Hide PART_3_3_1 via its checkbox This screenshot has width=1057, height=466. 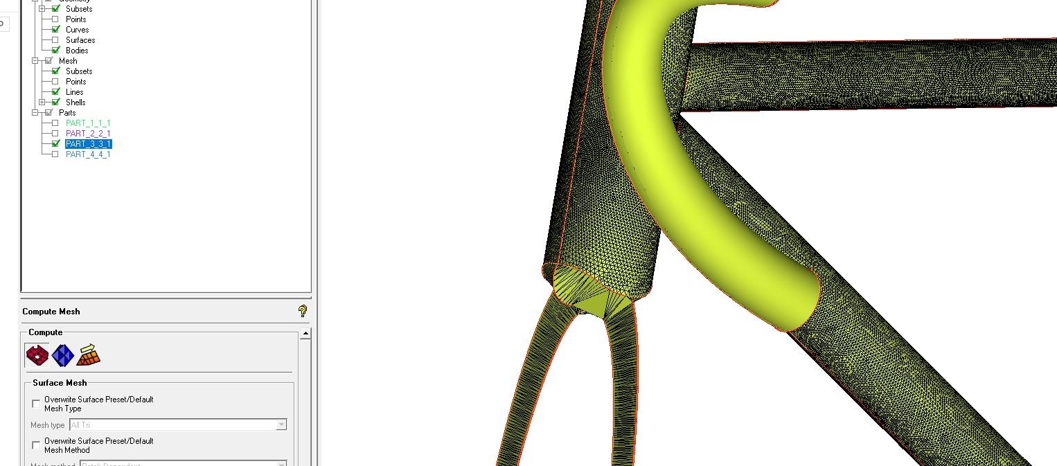(x=55, y=143)
